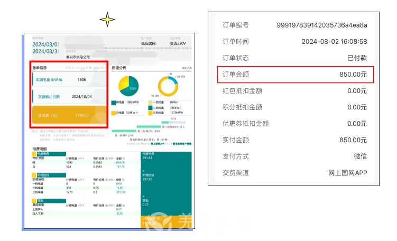Click the 网上国网APP link in the bill
The height and width of the screenshot is (241, 397).
[x=158, y=144]
